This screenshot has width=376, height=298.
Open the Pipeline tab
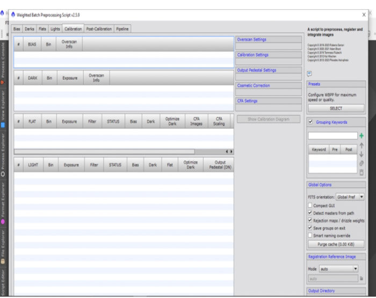tap(122, 29)
